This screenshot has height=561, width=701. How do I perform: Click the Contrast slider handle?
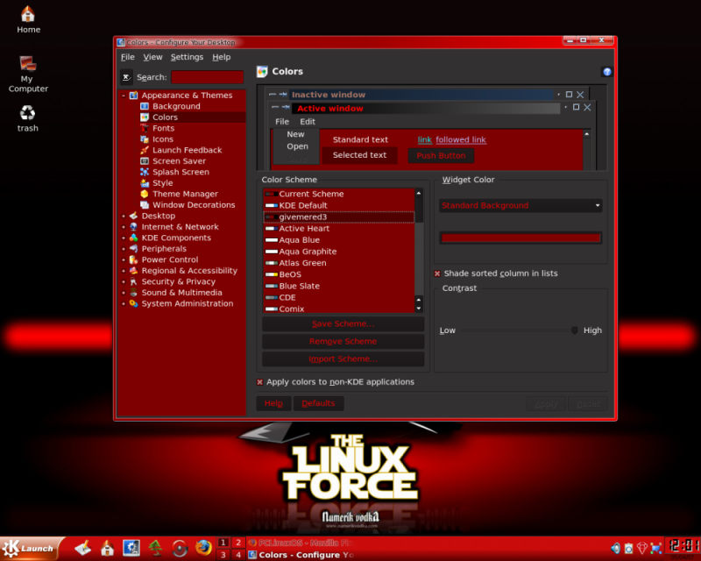coord(575,330)
